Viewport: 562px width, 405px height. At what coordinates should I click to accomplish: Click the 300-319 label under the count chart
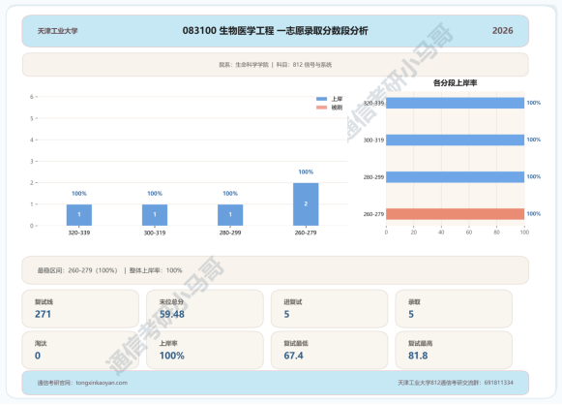[x=155, y=233]
